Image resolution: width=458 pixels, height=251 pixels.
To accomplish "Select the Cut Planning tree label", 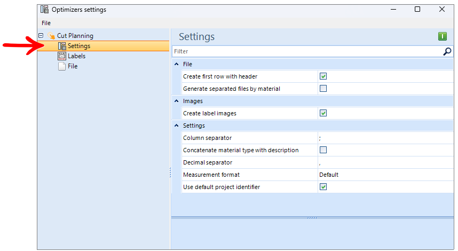I will pyautogui.click(x=75, y=36).
